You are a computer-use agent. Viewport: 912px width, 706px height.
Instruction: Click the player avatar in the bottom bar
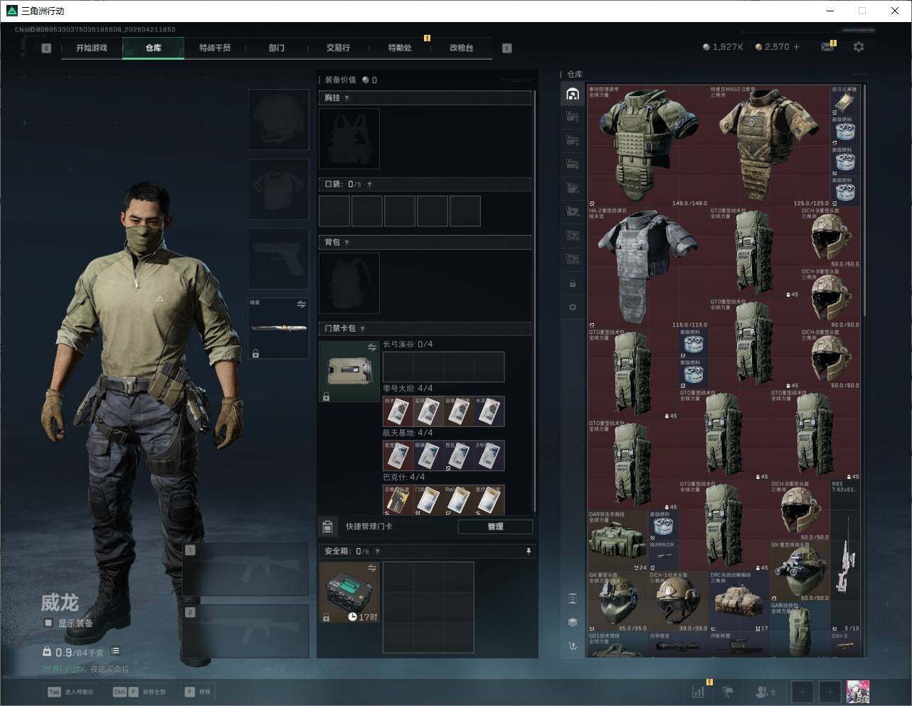coord(858,691)
